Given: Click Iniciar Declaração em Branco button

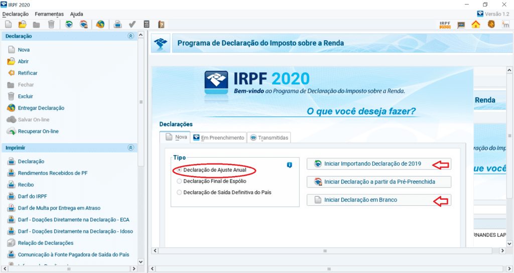Looking at the screenshot, I should click(x=378, y=200).
